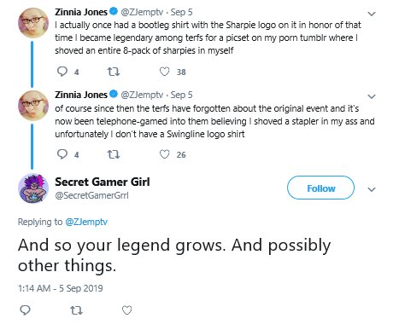
Task: Like Secret Gamer Girl's reply tweet
Action: (x=127, y=310)
